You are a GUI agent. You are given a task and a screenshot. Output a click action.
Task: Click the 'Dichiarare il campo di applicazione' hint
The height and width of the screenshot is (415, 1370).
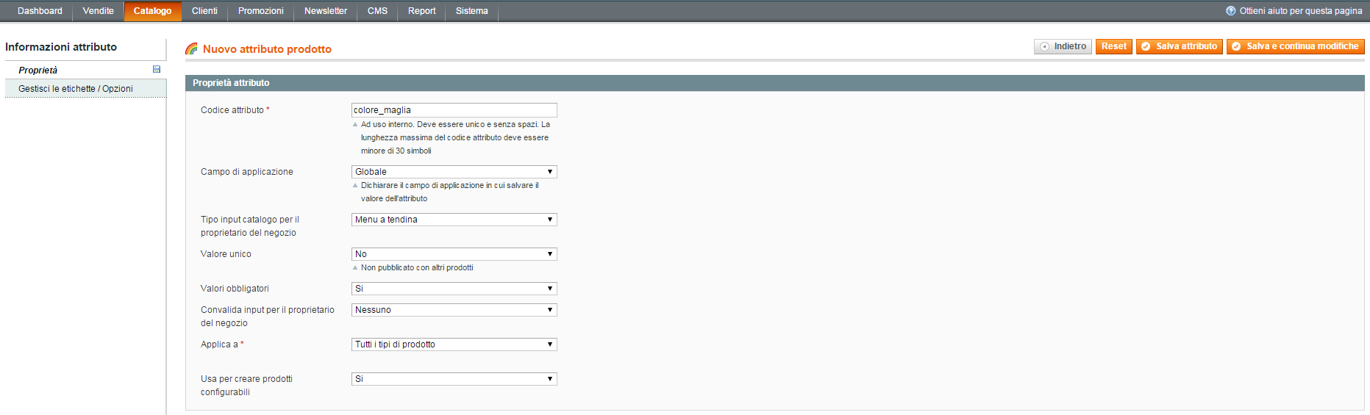[449, 192]
